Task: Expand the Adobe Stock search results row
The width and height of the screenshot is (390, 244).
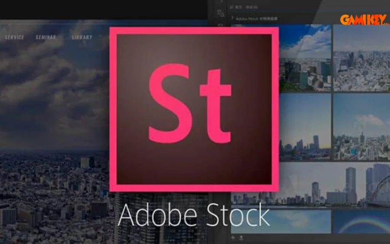Action: [x=234, y=18]
